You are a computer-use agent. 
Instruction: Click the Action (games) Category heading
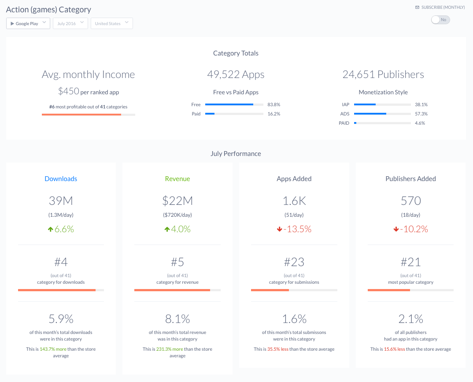click(48, 9)
